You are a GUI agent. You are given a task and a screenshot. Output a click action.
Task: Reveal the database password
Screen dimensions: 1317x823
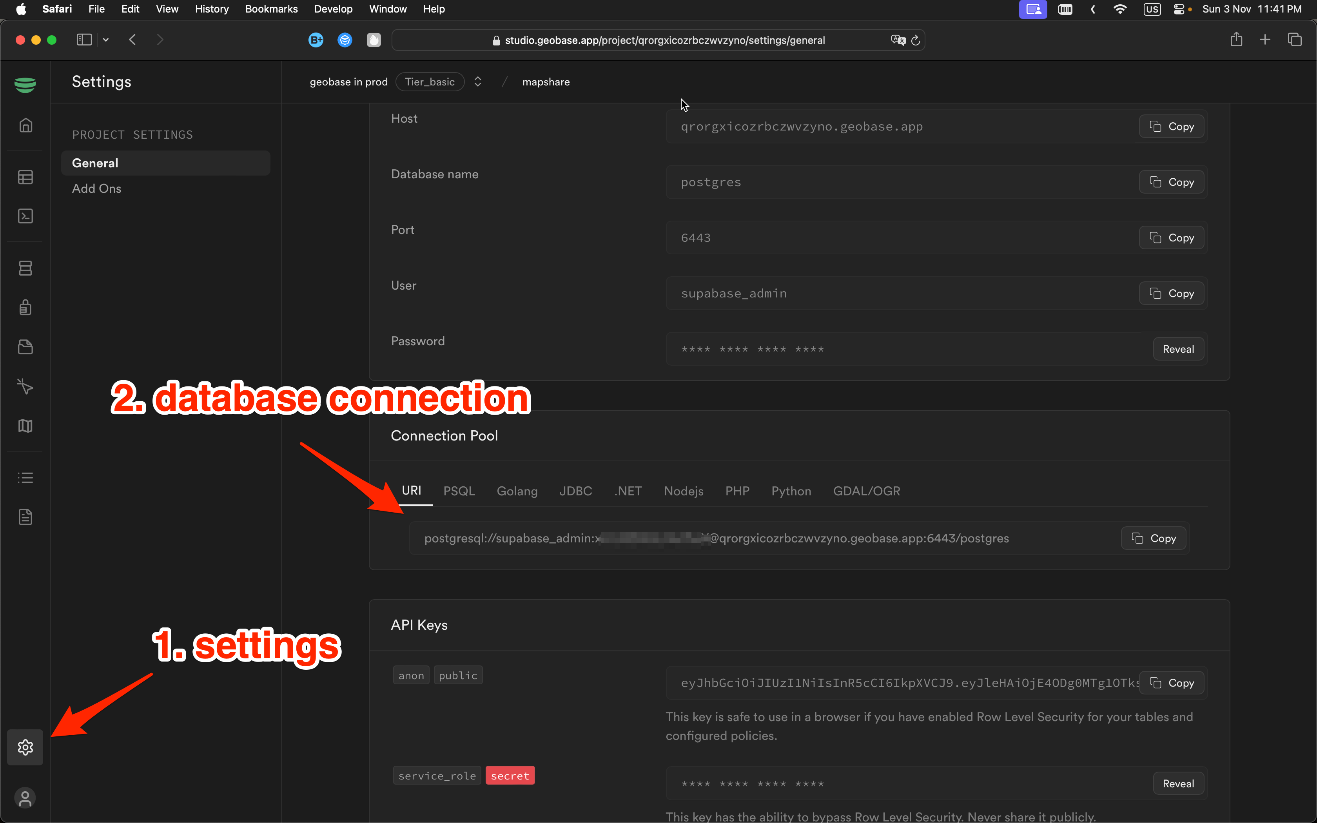click(1178, 350)
